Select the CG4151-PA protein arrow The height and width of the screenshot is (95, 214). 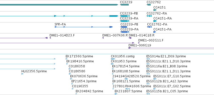155,32
